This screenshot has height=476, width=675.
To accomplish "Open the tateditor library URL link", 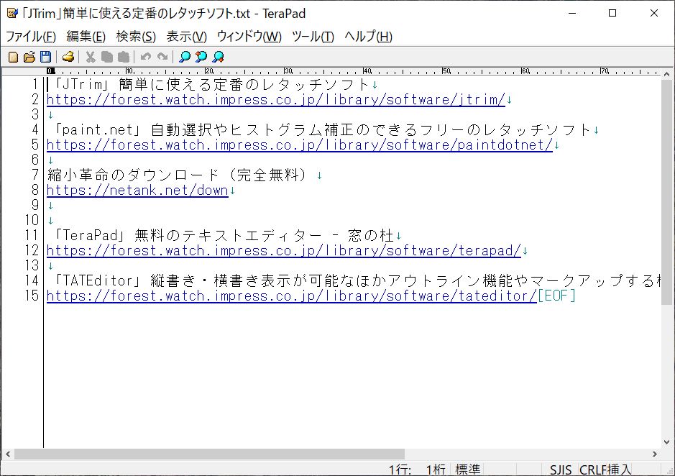I will tap(291, 296).
